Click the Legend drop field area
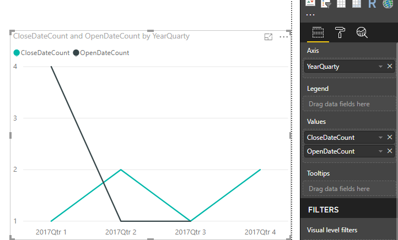The width and height of the screenshot is (398, 240). pyautogui.click(x=349, y=103)
